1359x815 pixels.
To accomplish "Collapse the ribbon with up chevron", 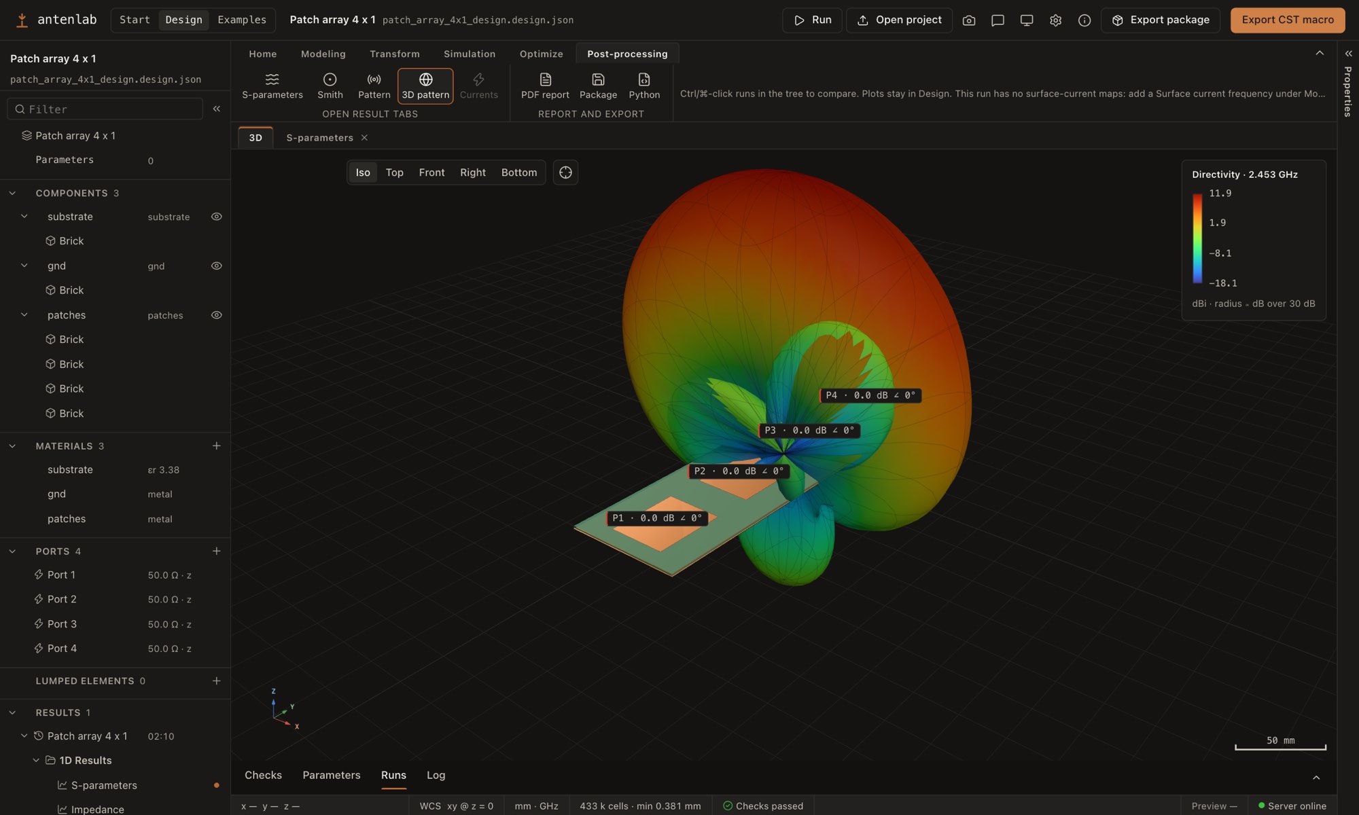I will [x=1320, y=53].
